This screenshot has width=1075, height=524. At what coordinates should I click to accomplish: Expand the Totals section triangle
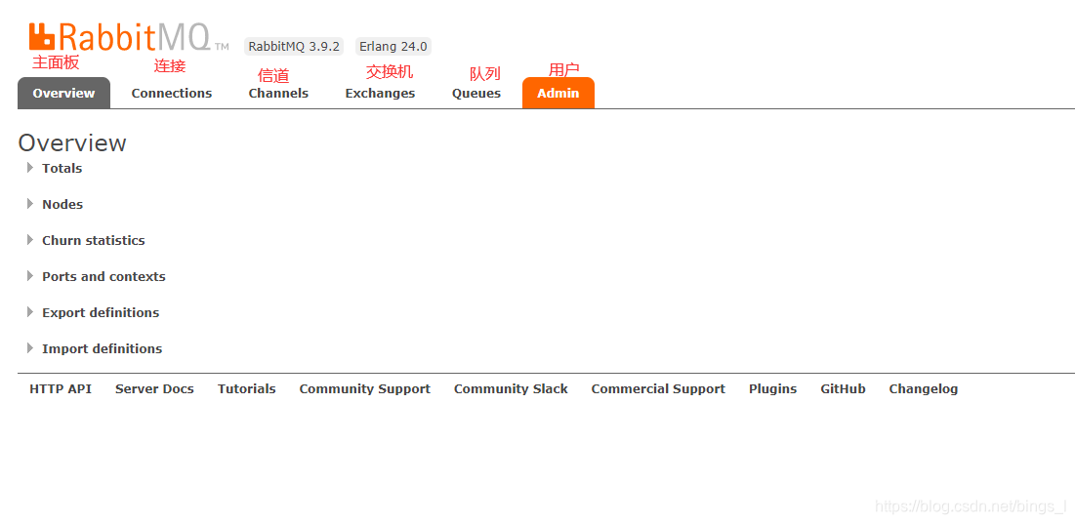30,168
